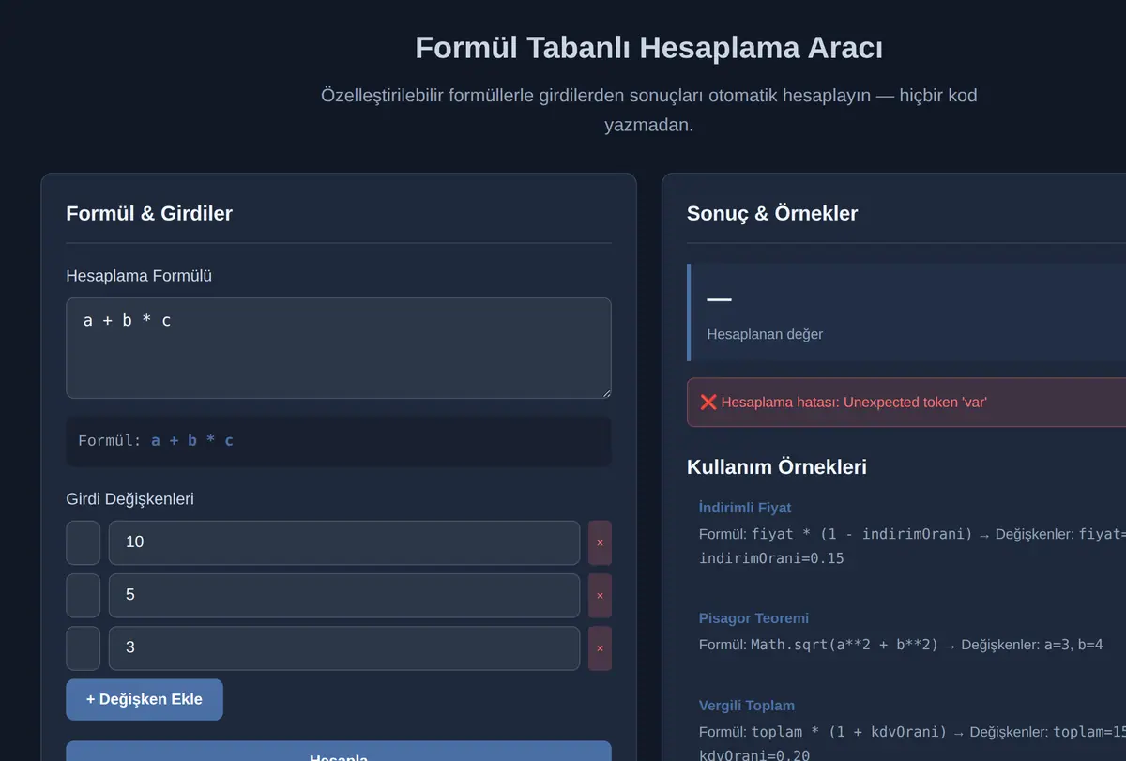Click the Hesaplanan değer label
Viewport: 1126px width, 761px height.
pos(765,334)
